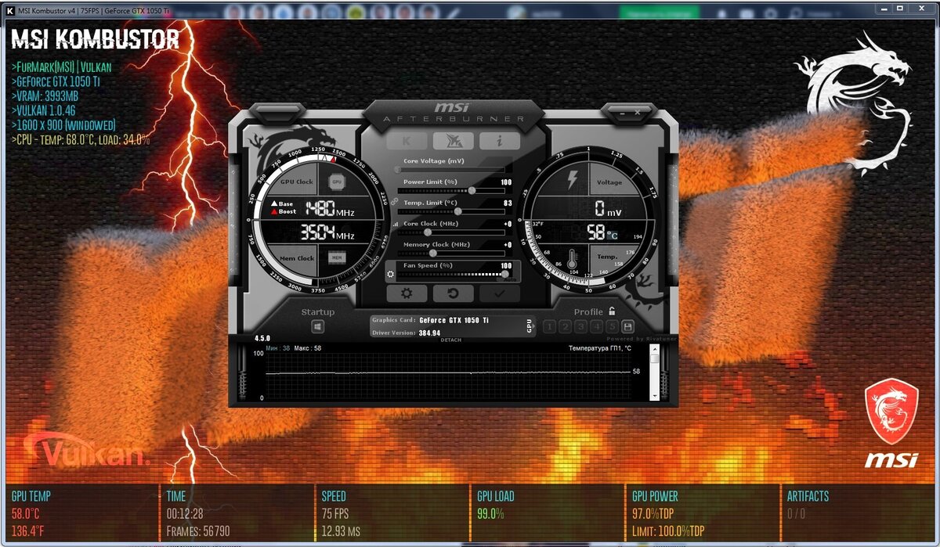Save profile using the floppy disk icon
This screenshot has width=940, height=547.
pyautogui.click(x=627, y=326)
